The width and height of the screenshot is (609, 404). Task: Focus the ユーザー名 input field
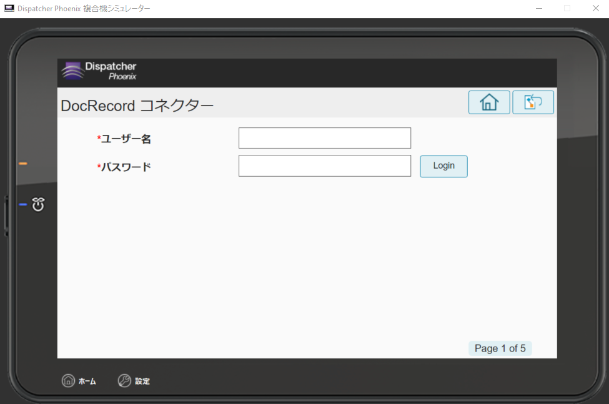[x=325, y=138]
